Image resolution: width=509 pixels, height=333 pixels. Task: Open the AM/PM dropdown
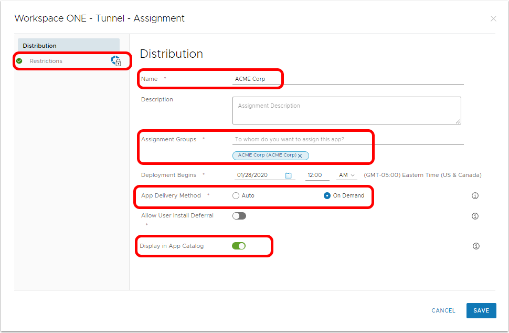point(347,175)
